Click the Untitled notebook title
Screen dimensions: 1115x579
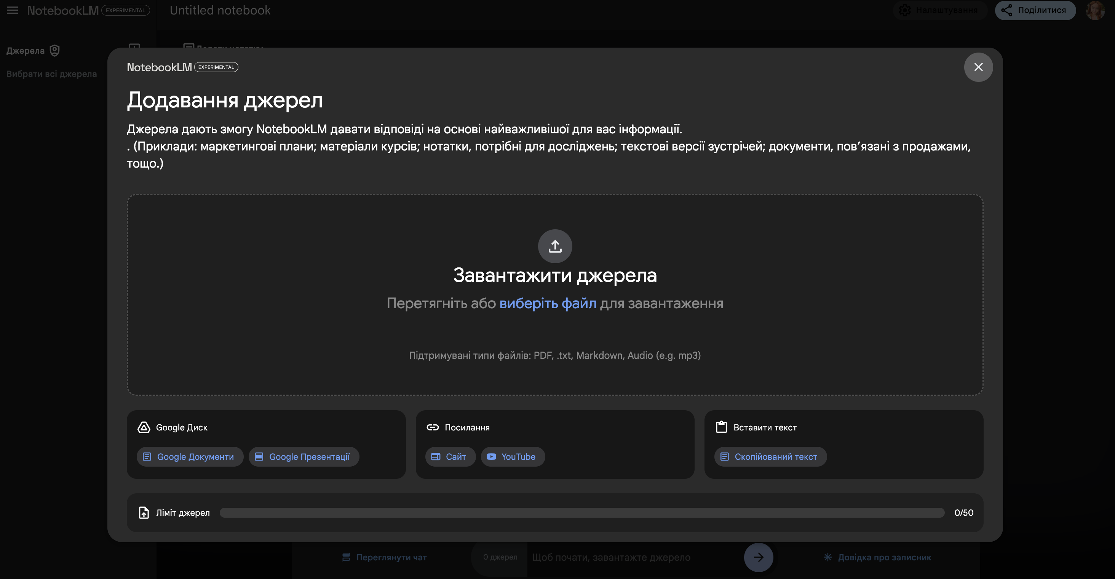(220, 10)
